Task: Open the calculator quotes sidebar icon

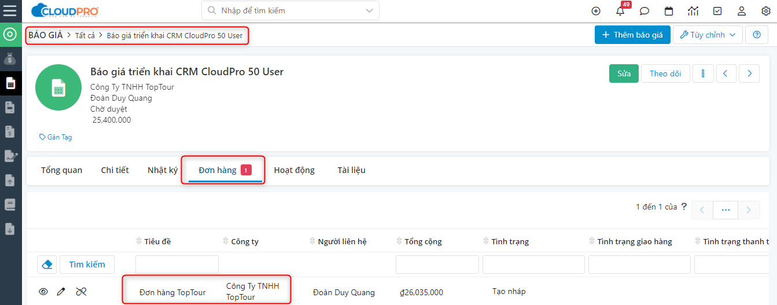Action: coord(10,83)
